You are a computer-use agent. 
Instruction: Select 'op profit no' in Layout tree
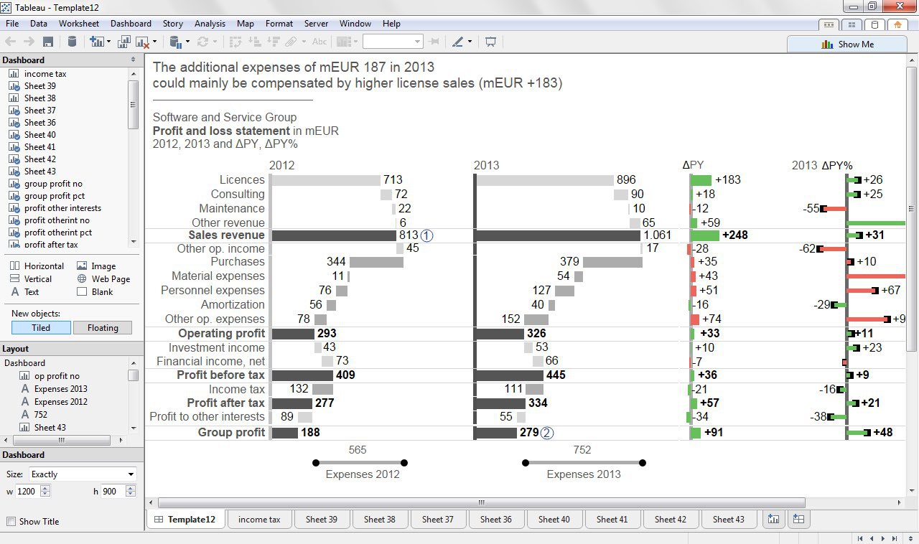pyautogui.click(x=57, y=376)
